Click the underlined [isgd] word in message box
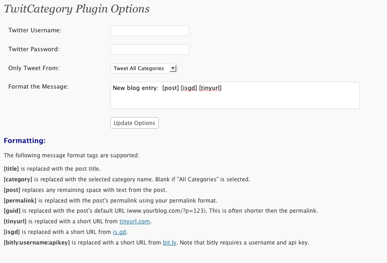 click(189, 88)
